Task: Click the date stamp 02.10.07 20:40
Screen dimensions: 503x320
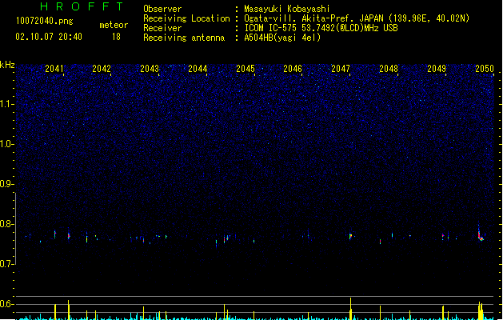Action: point(49,37)
